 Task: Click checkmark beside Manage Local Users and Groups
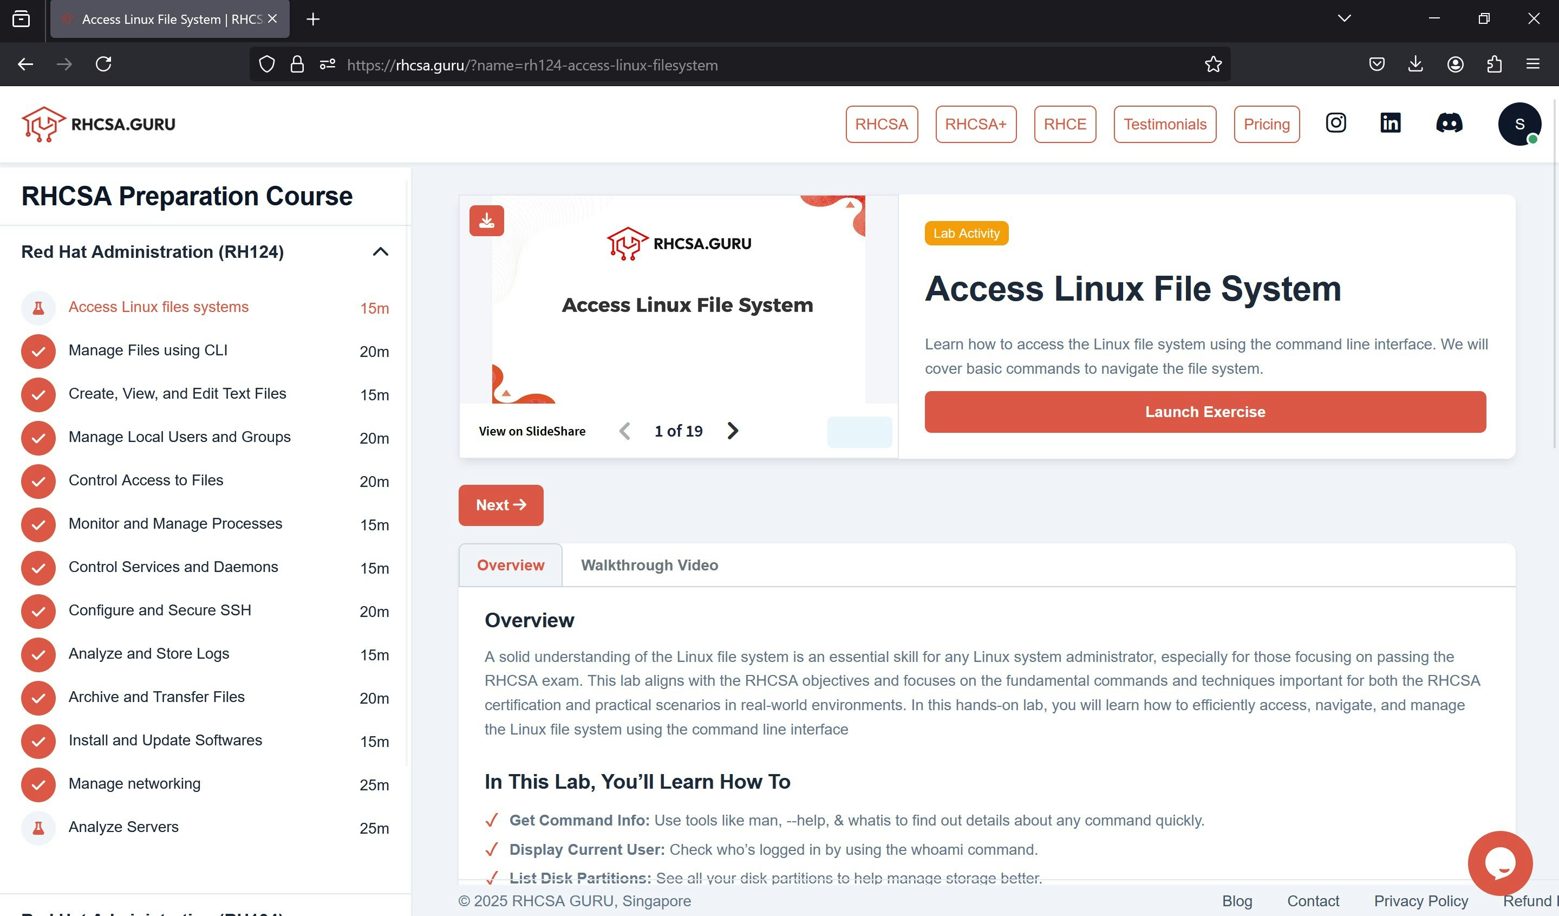38,438
